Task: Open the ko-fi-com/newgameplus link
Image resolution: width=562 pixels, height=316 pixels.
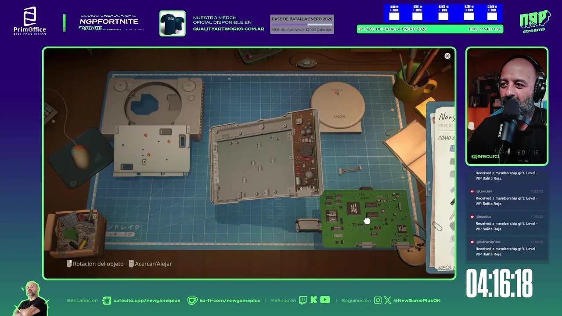Action: click(230, 301)
